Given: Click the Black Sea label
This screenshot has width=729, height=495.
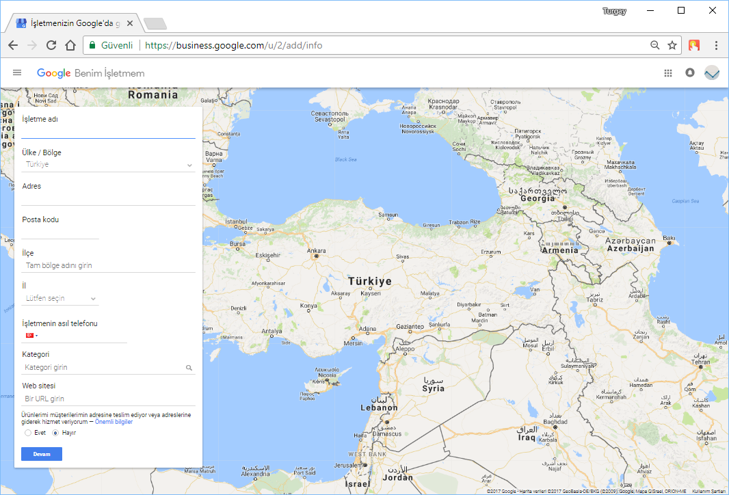Looking at the screenshot, I should [x=346, y=159].
